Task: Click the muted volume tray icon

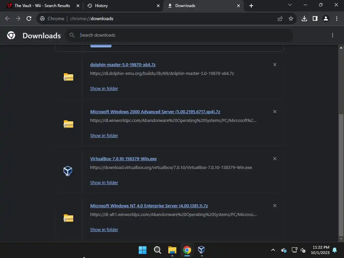Action: (303, 250)
